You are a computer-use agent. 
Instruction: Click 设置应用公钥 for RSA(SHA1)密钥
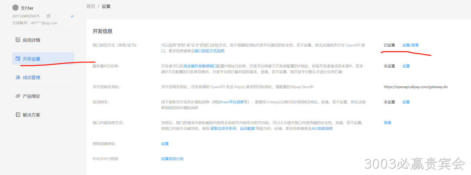[172, 159]
